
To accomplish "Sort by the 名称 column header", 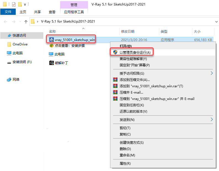I will click(52, 31).
